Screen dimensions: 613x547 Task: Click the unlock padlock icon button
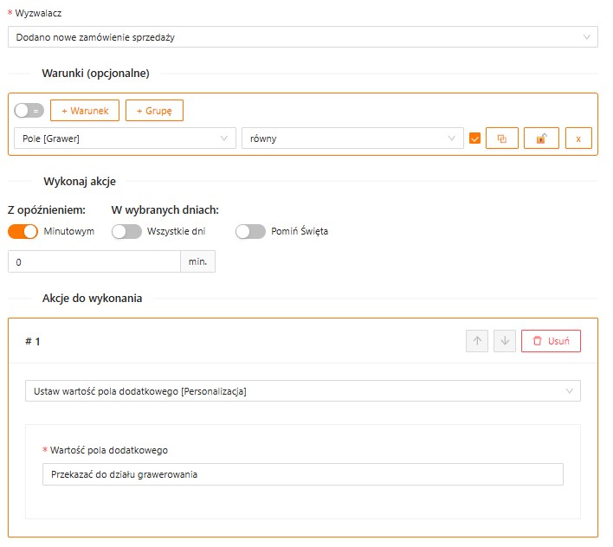click(541, 138)
